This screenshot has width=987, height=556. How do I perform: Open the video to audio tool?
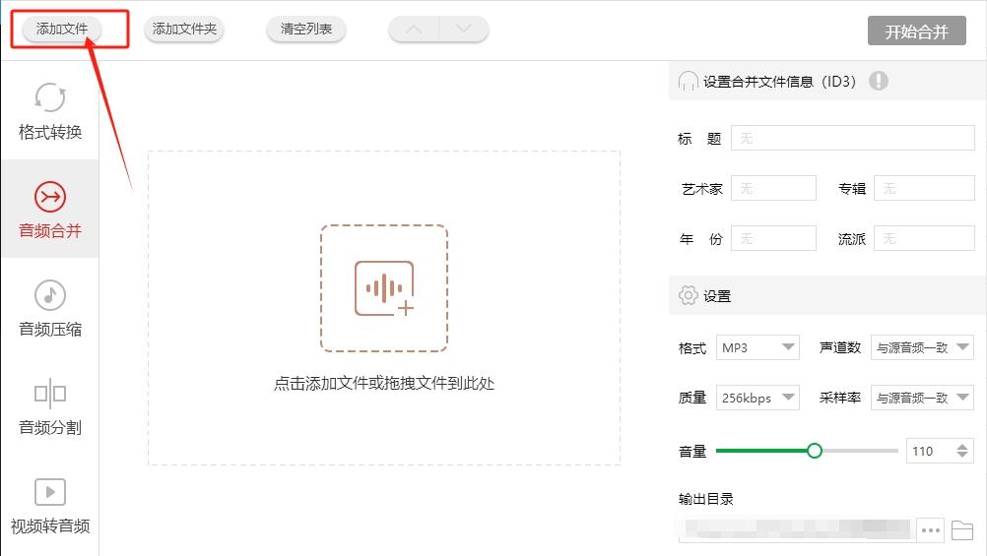coord(50,492)
